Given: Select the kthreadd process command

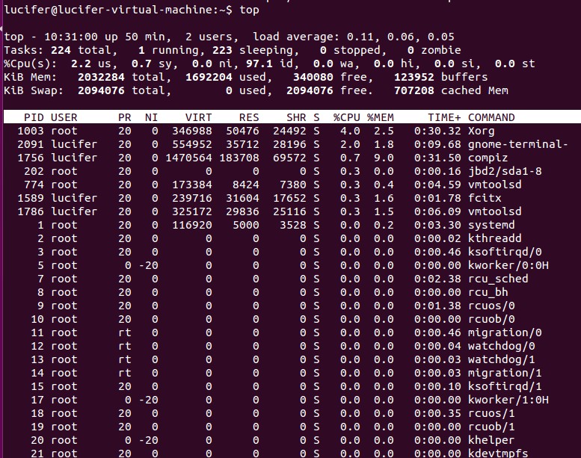Looking at the screenshot, I should point(495,238).
